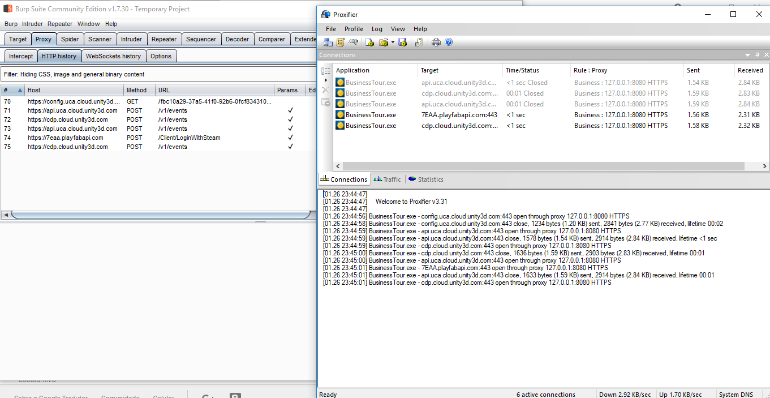Switch to the Traffic tab in Proxifier

click(388, 179)
